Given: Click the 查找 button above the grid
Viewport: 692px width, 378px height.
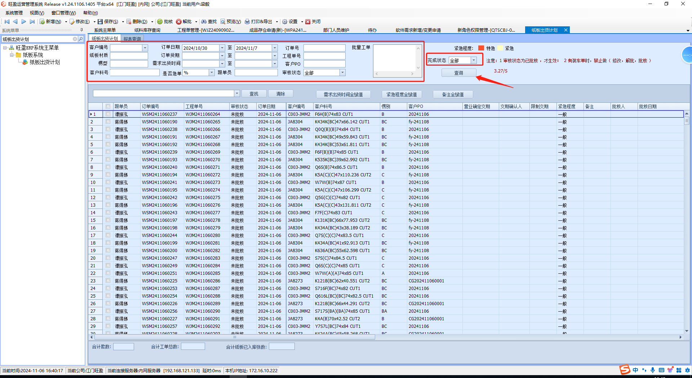Looking at the screenshot, I should click(254, 94).
